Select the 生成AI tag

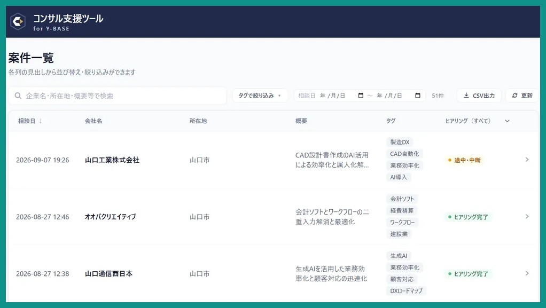(x=399, y=256)
